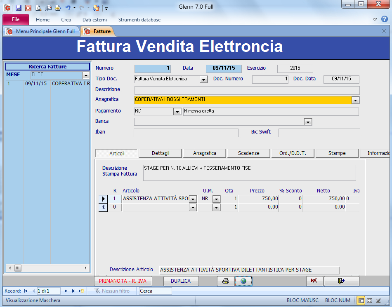Open the File menu
Screen dimensions: 392x307
(16, 19)
